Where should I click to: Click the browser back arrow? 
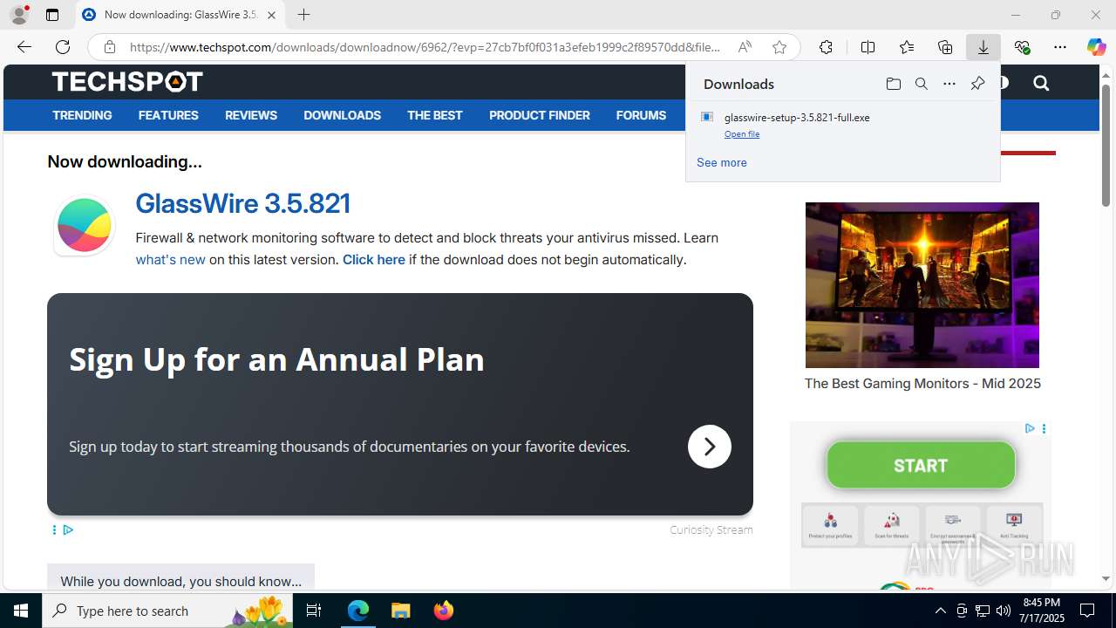point(24,47)
